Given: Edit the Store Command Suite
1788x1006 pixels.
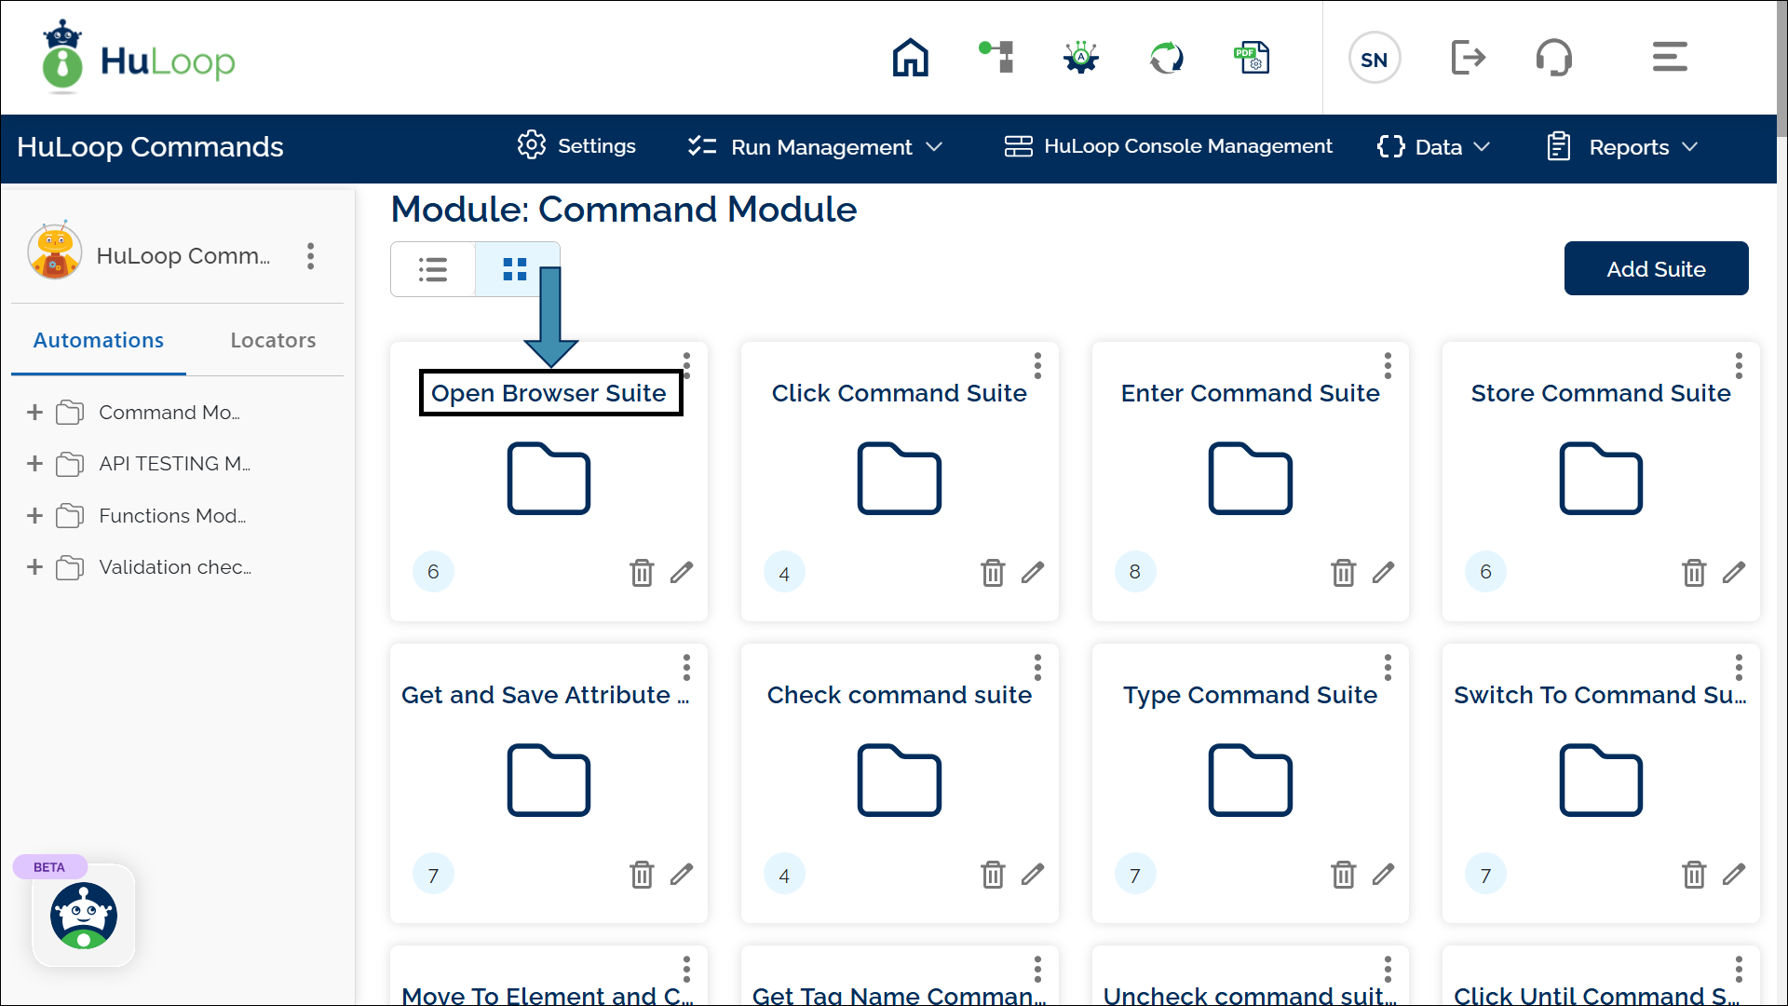Looking at the screenshot, I should [1733, 572].
